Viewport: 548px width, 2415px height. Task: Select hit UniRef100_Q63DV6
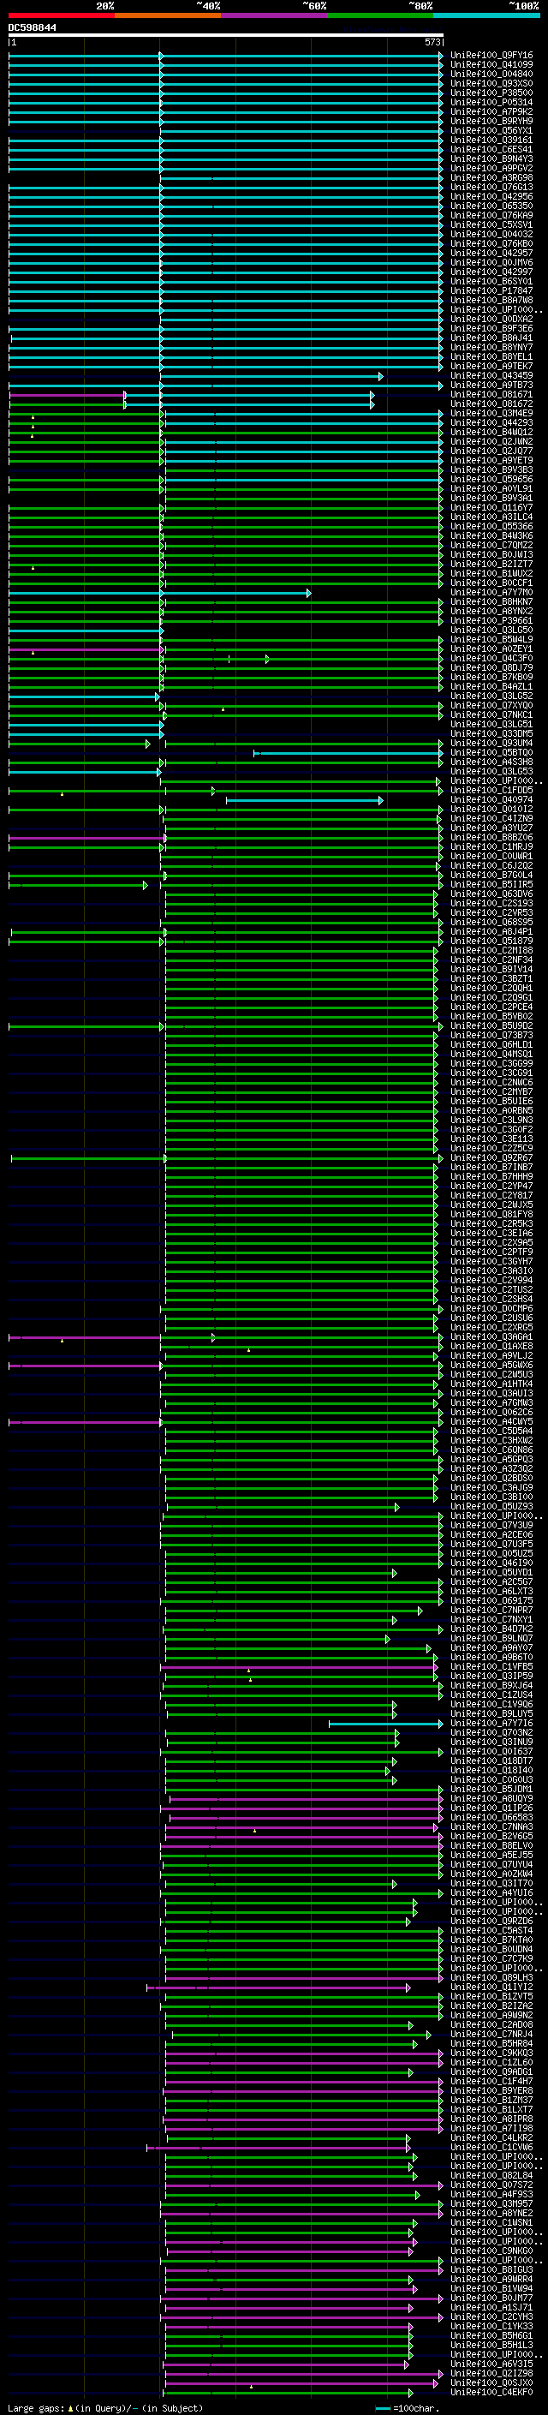click(491, 894)
